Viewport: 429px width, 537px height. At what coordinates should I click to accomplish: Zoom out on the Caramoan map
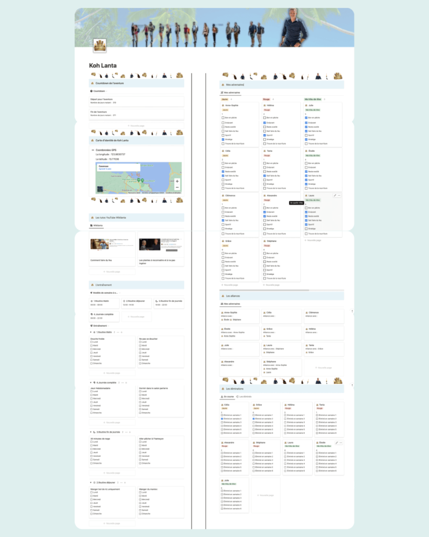coord(177,187)
